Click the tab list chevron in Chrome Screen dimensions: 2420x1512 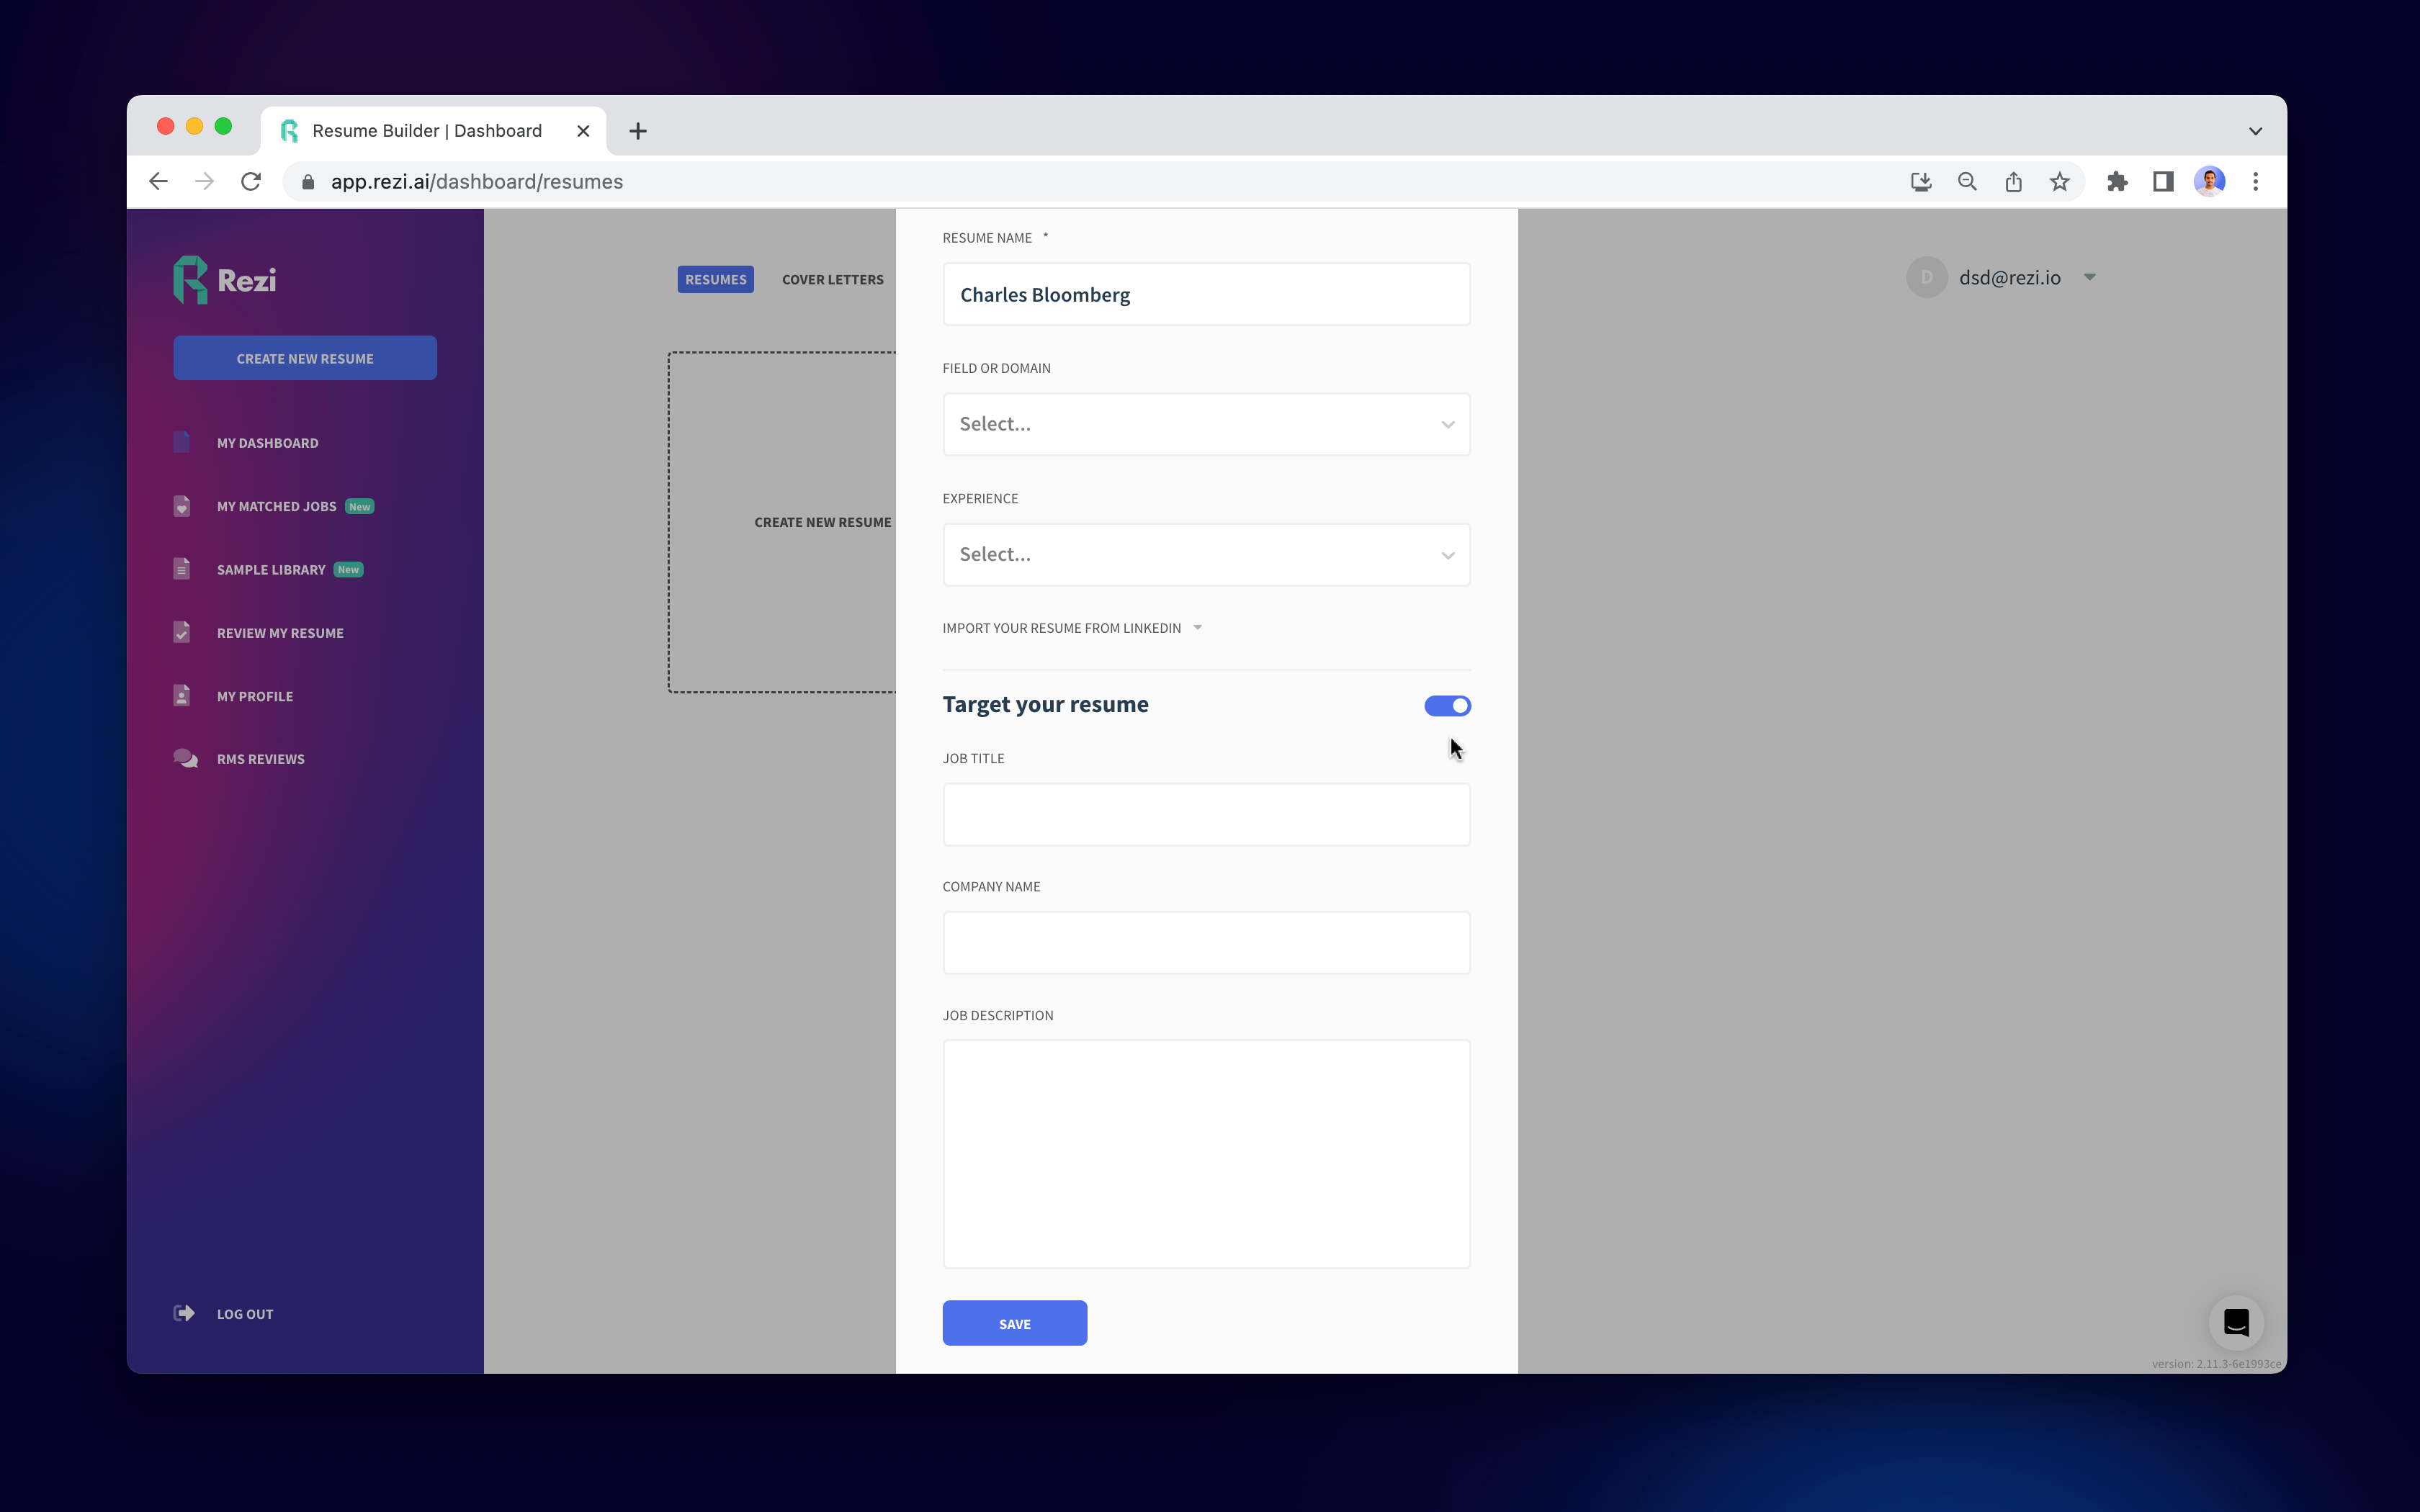point(2255,131)
